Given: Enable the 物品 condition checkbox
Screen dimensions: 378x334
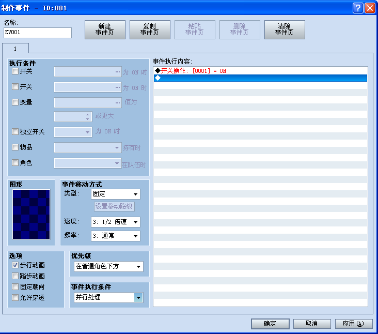Looking at the screenshot, I should pyautogui.click(x=15, y=147).
